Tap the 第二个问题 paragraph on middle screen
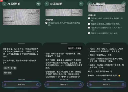The image size is (128, 92). [64, 64]
